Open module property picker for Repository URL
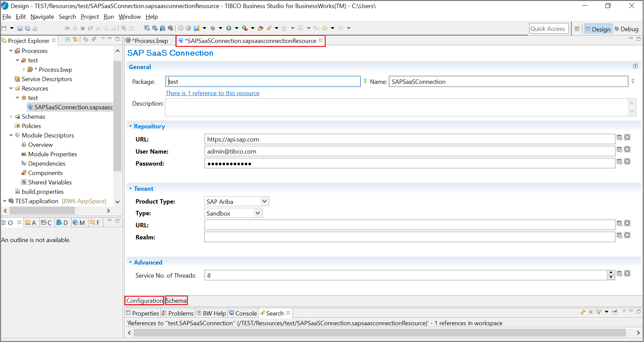 click(x=620, y=137)
